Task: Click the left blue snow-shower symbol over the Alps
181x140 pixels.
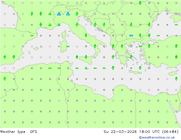Action: point(59,14)
